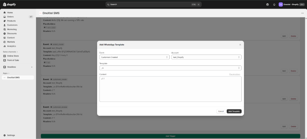Image resolution: width=307 pixels, height=139 pixels.
Task: Open the Analytics section
Action: pyautogui.click(x=11, y=46)
